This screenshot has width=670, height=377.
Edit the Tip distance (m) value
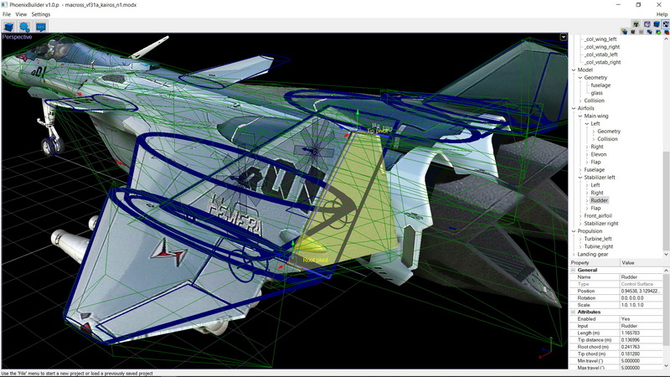(x=641, y=340)
